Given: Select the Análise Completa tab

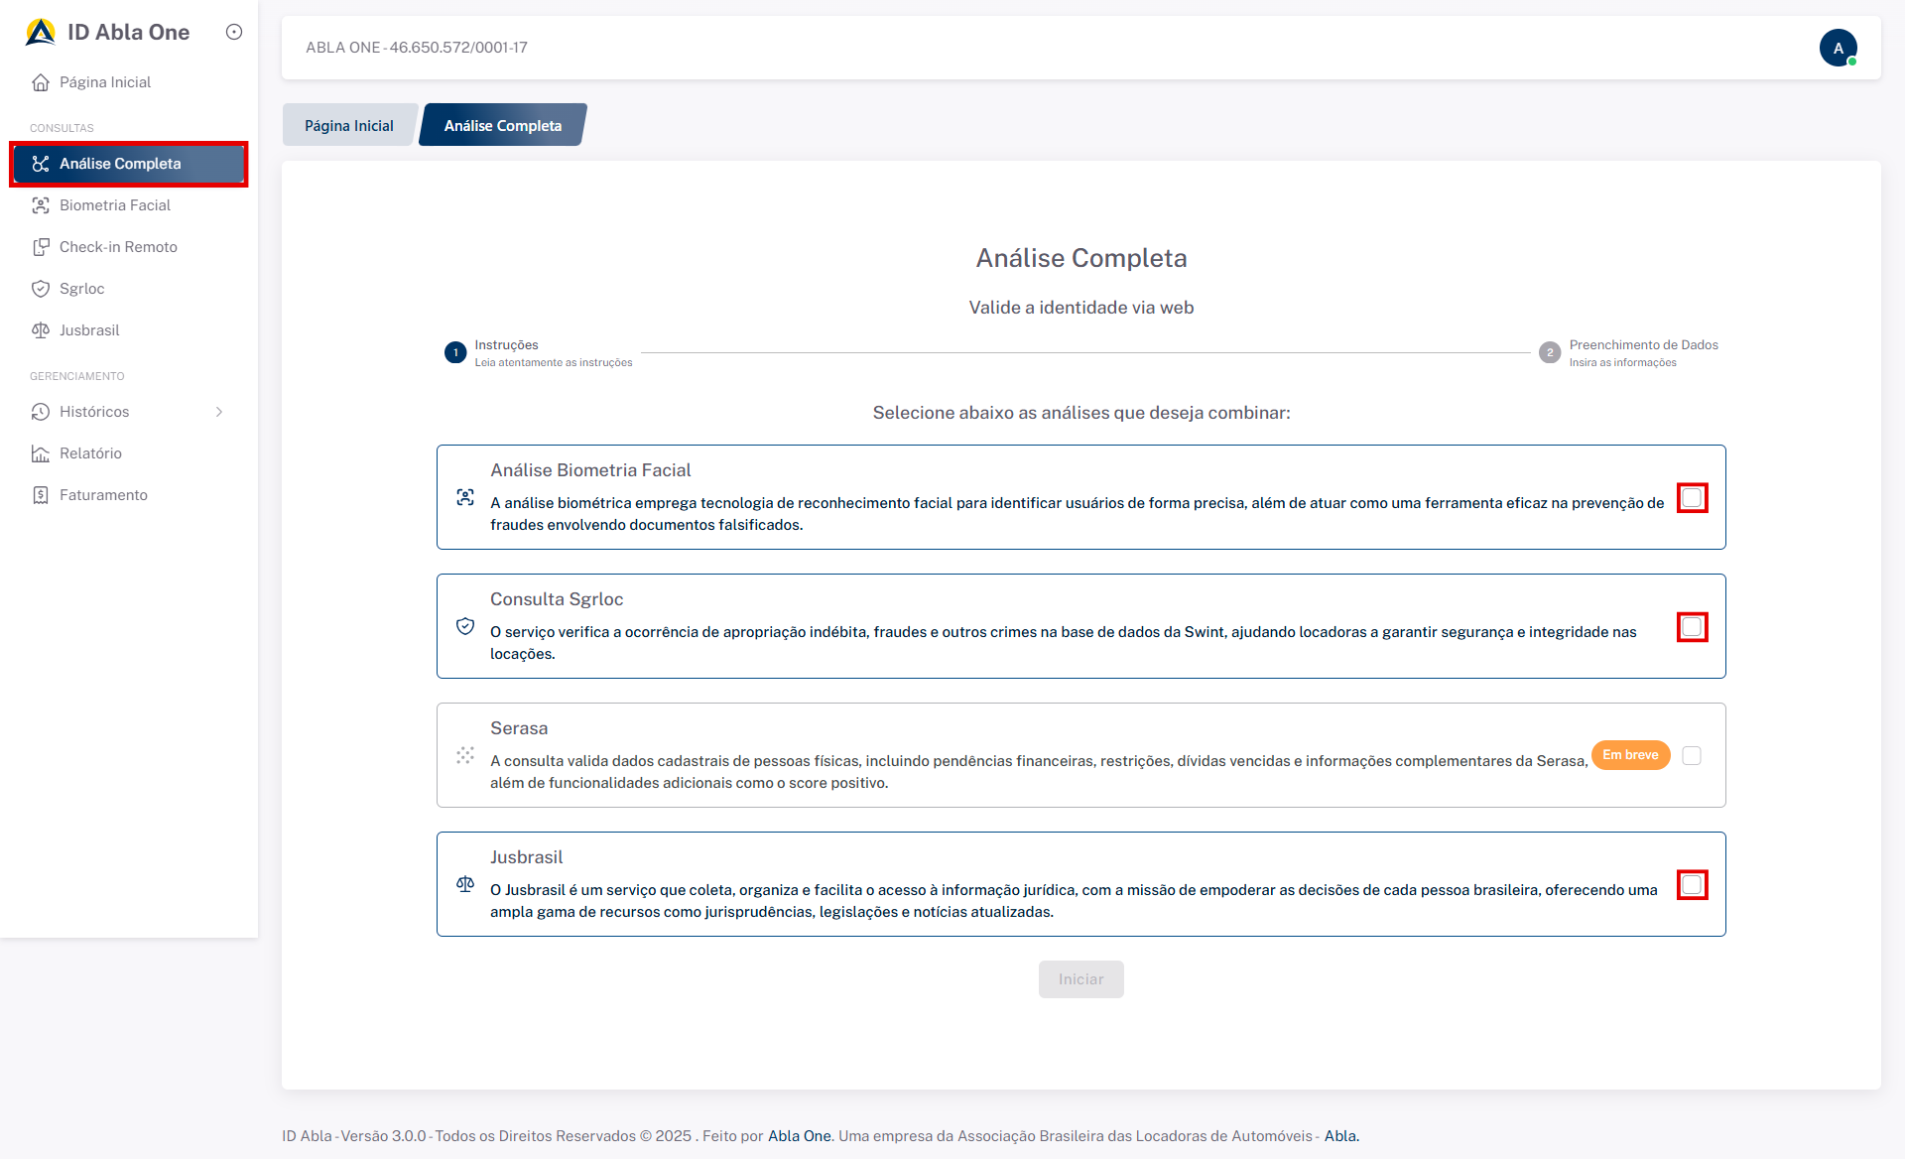Looking at the screenshot, I should (502, 126).
